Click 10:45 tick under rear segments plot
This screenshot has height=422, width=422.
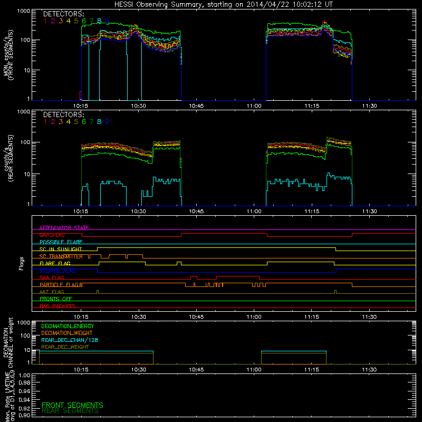(196, 212)
